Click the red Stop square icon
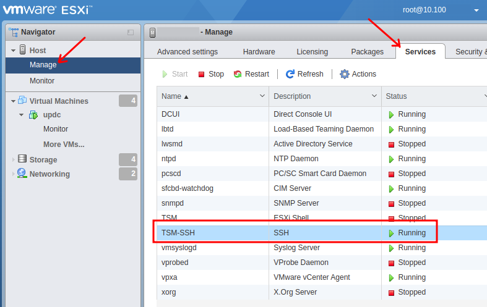 tap(201, 74)
